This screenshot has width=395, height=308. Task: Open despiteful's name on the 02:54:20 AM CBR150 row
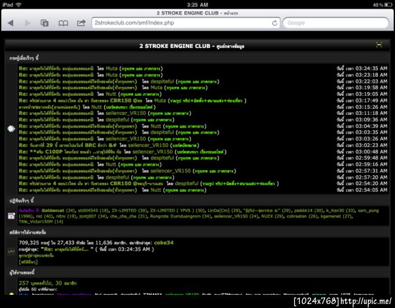click(x=187, y=183)
